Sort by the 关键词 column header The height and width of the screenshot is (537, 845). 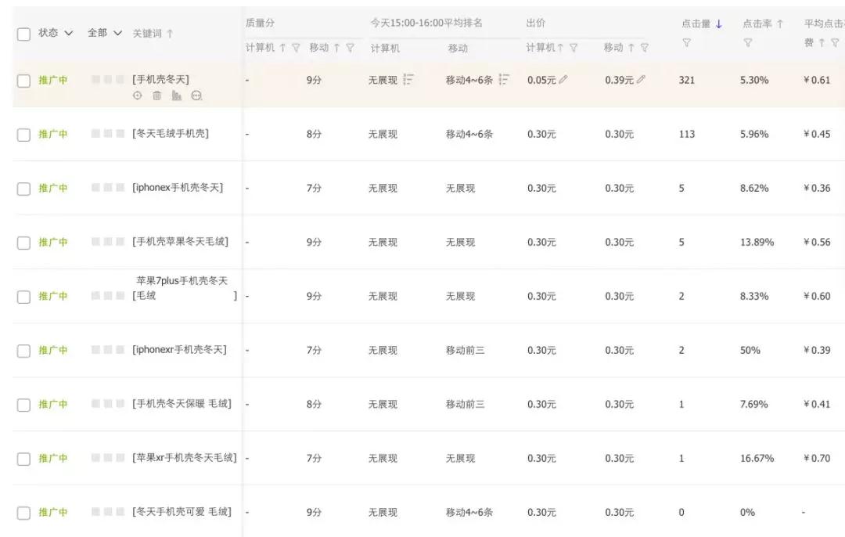(153, 34)
